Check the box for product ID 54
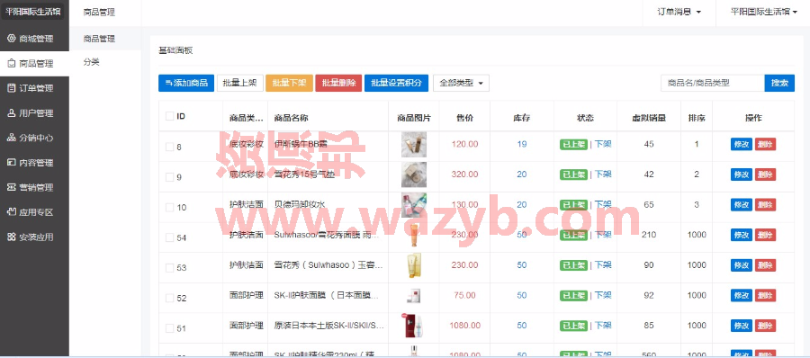 [169, 237]
